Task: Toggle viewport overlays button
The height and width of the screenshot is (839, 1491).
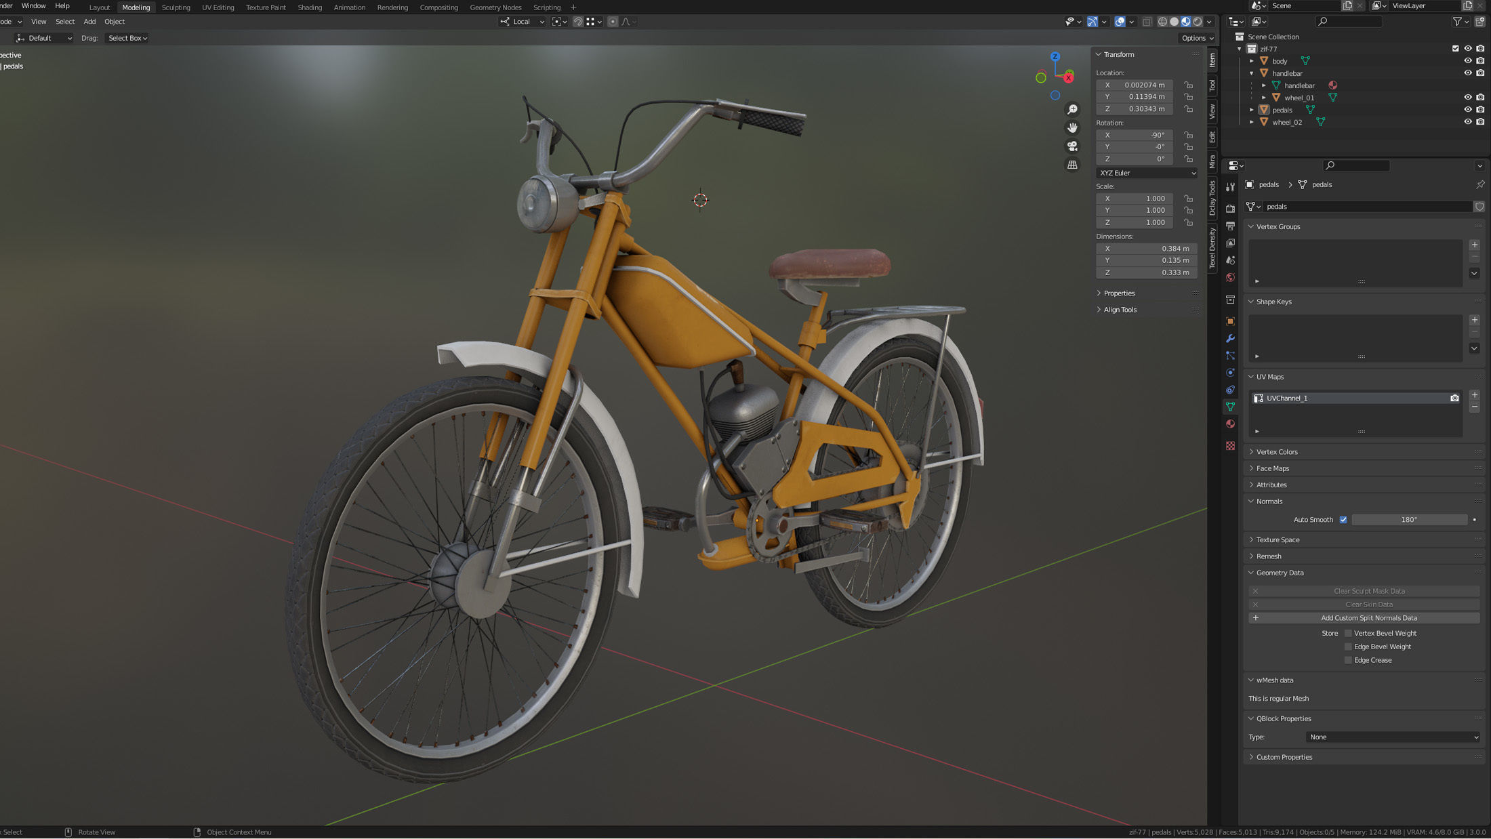Action: point(1120,22)
